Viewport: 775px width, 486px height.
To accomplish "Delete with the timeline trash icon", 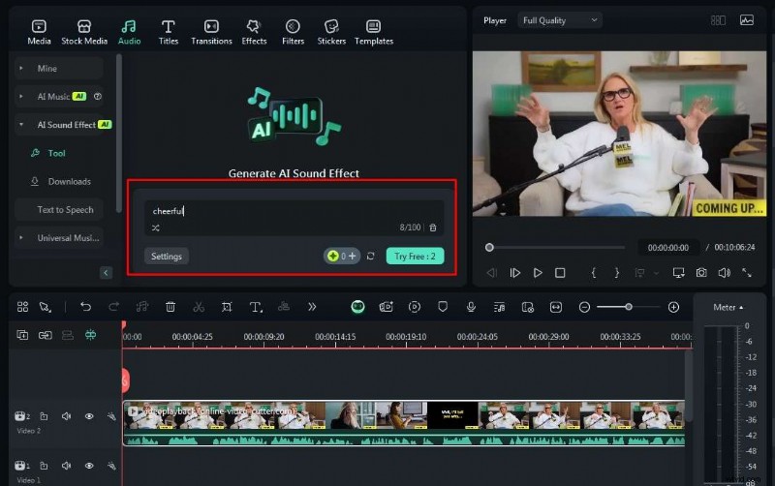I will [x=170, y=307].
